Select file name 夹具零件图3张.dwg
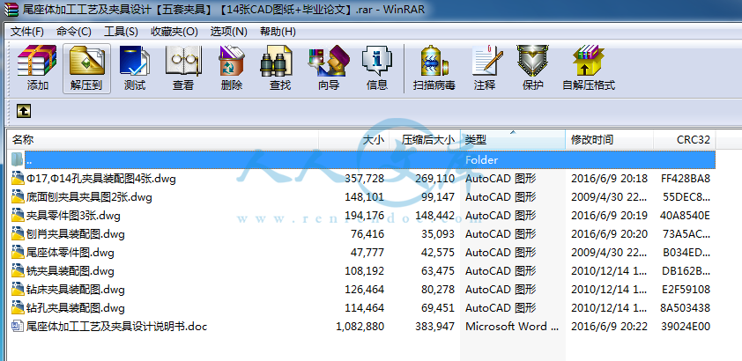 click(73, 216)
